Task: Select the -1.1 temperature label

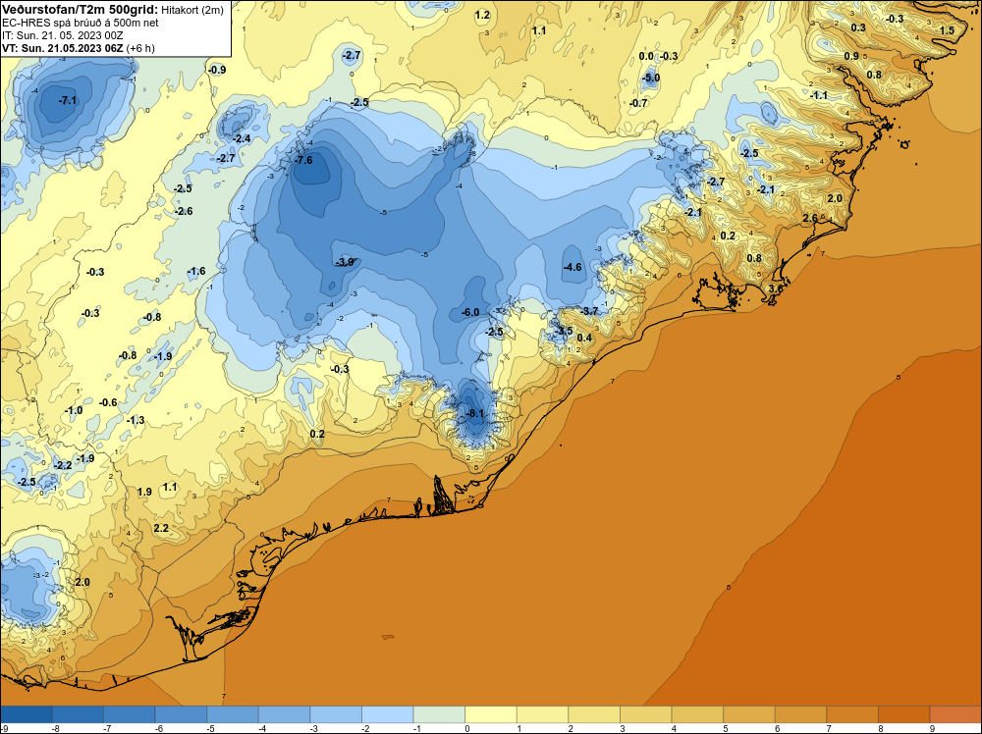Action: (819, 96)
